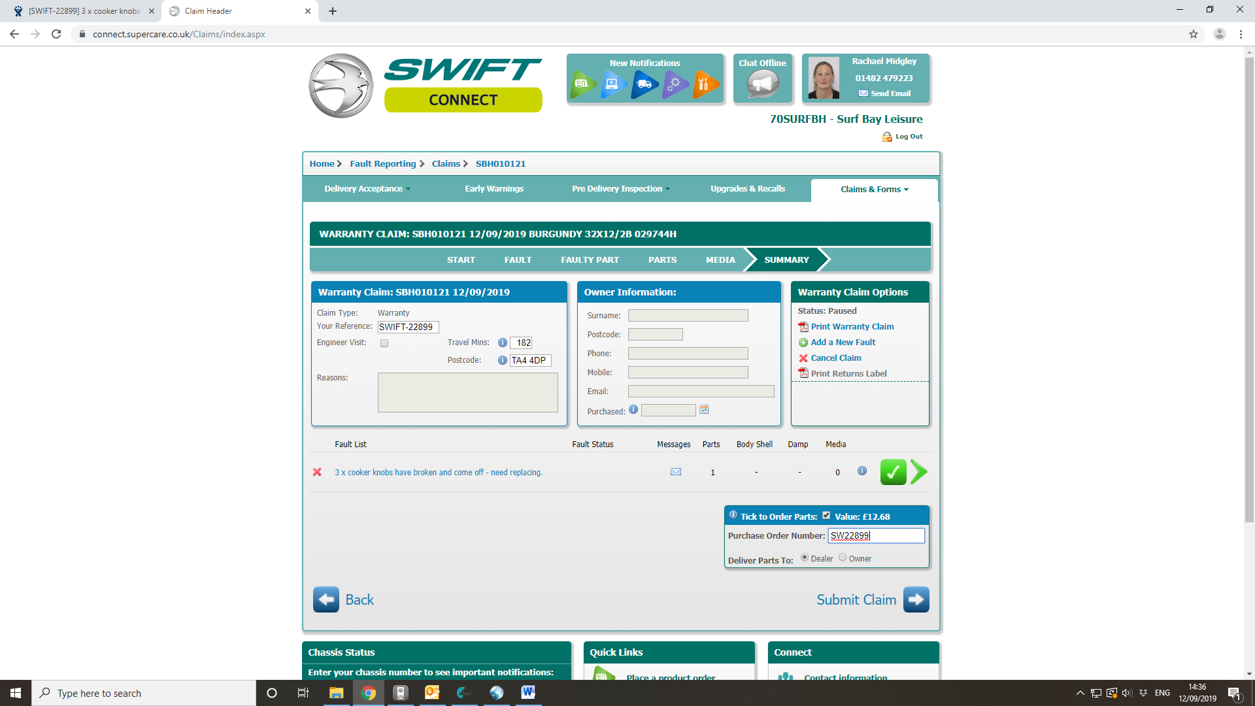The image size is (1255, 706).
Task: Click the green tick icon on fault row
Action: 893,472
